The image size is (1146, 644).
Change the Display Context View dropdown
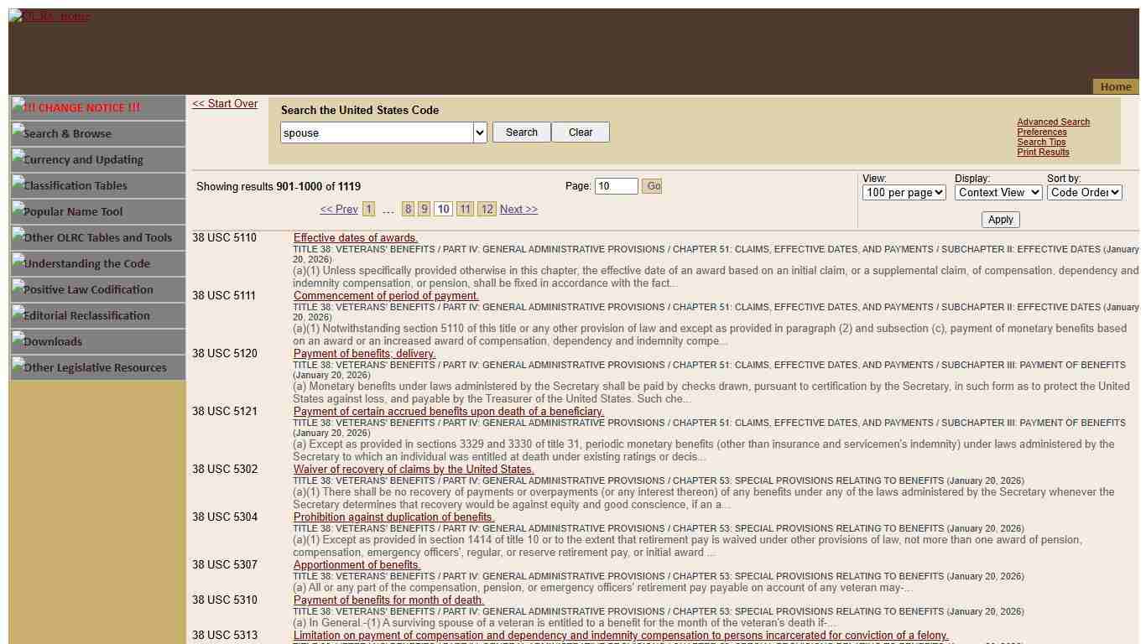pyautogui.click(x=998, y=193)
